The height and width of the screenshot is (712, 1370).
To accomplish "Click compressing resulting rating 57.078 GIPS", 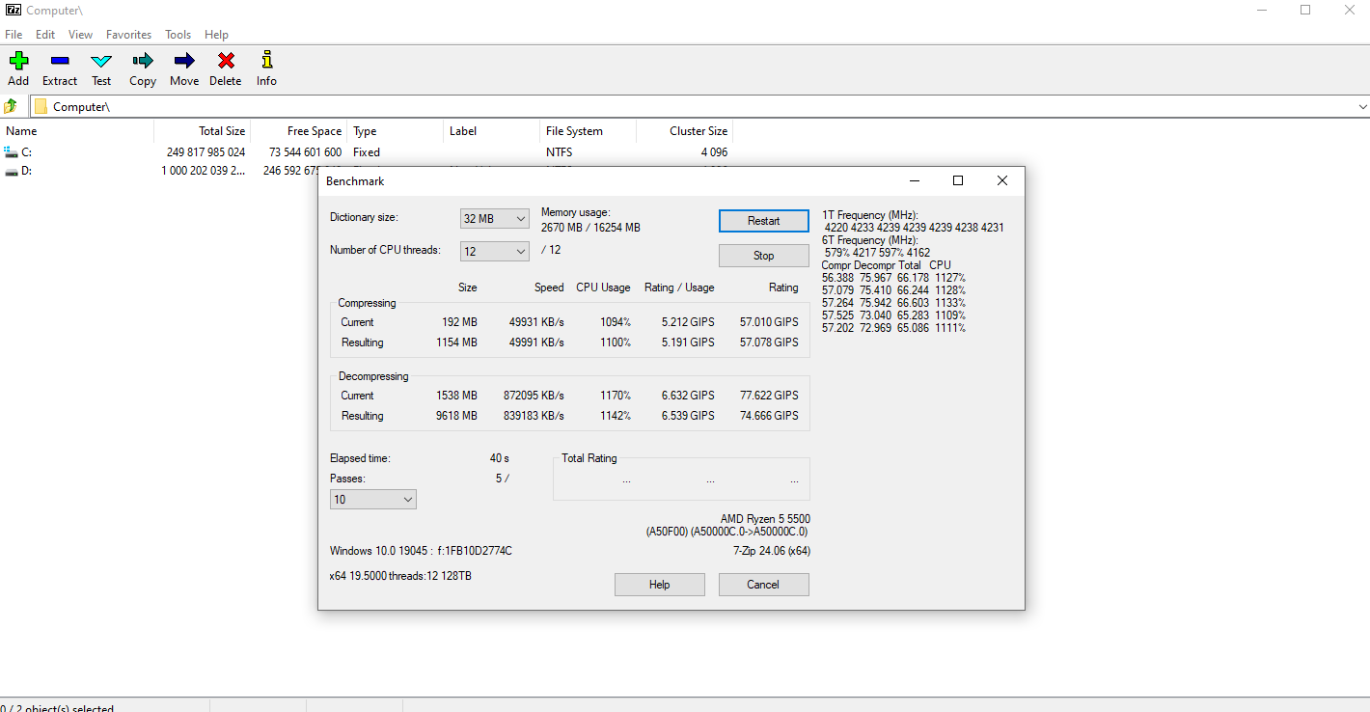I will (x=769, y=342).
